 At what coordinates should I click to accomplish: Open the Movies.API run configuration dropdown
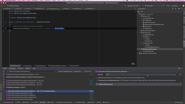pyautogui.click(x=154, y=6)
